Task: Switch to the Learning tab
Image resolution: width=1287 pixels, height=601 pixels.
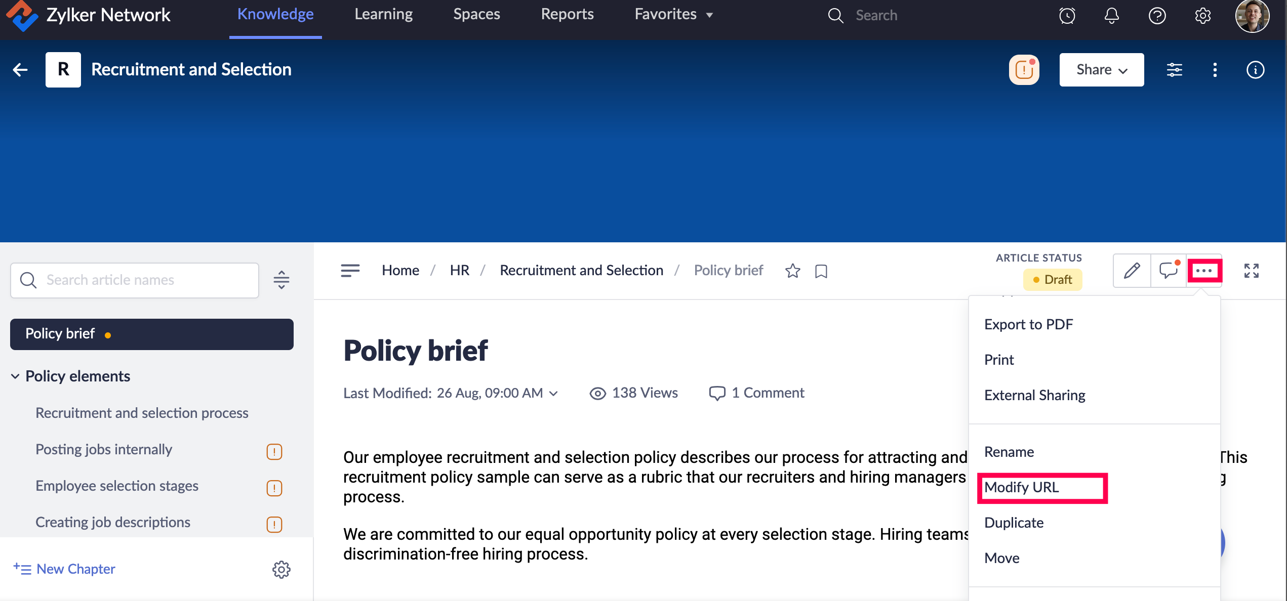Action: (x=383, y=15)
